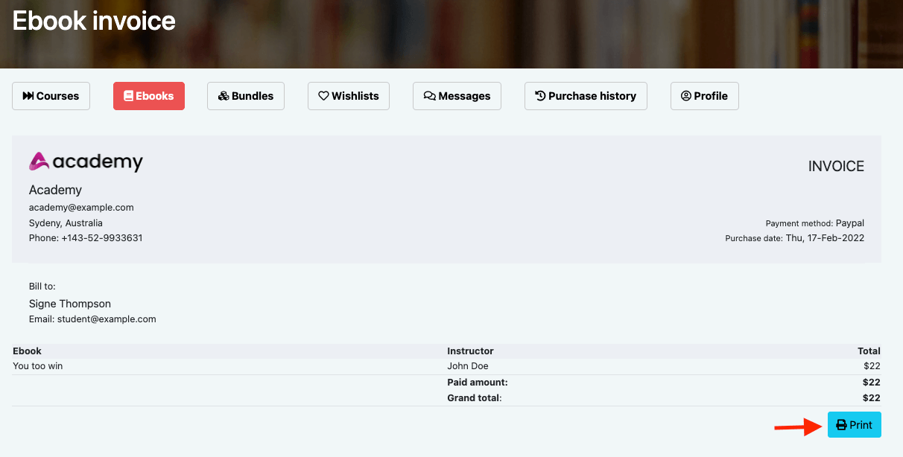
Task: Select the ebook title You too win
Action: pos(37,365)
